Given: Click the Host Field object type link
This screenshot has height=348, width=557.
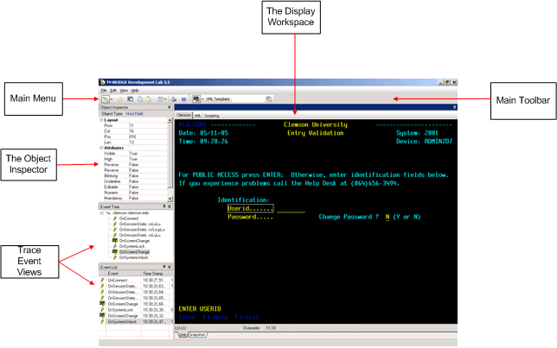Looking at the screenshot, I should tap(134, 113).
